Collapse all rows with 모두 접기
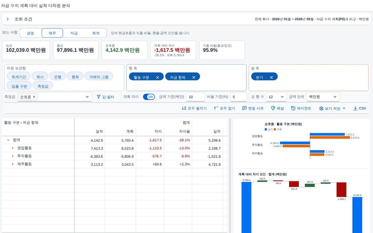 tap(224, 108)
